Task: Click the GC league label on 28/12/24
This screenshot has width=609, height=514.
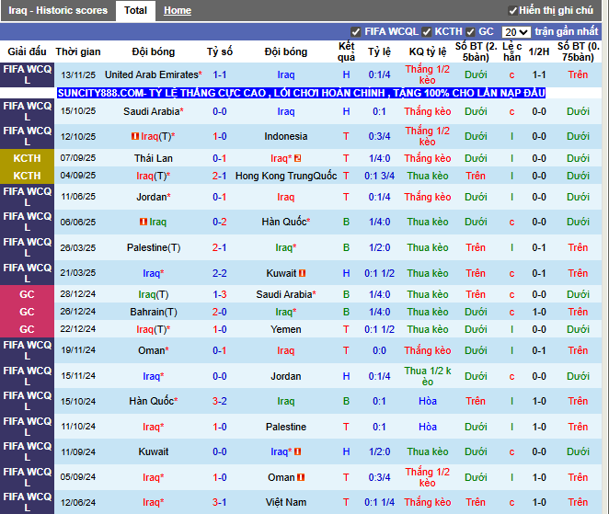Action: pyautogui.click(x=27, y=294)
